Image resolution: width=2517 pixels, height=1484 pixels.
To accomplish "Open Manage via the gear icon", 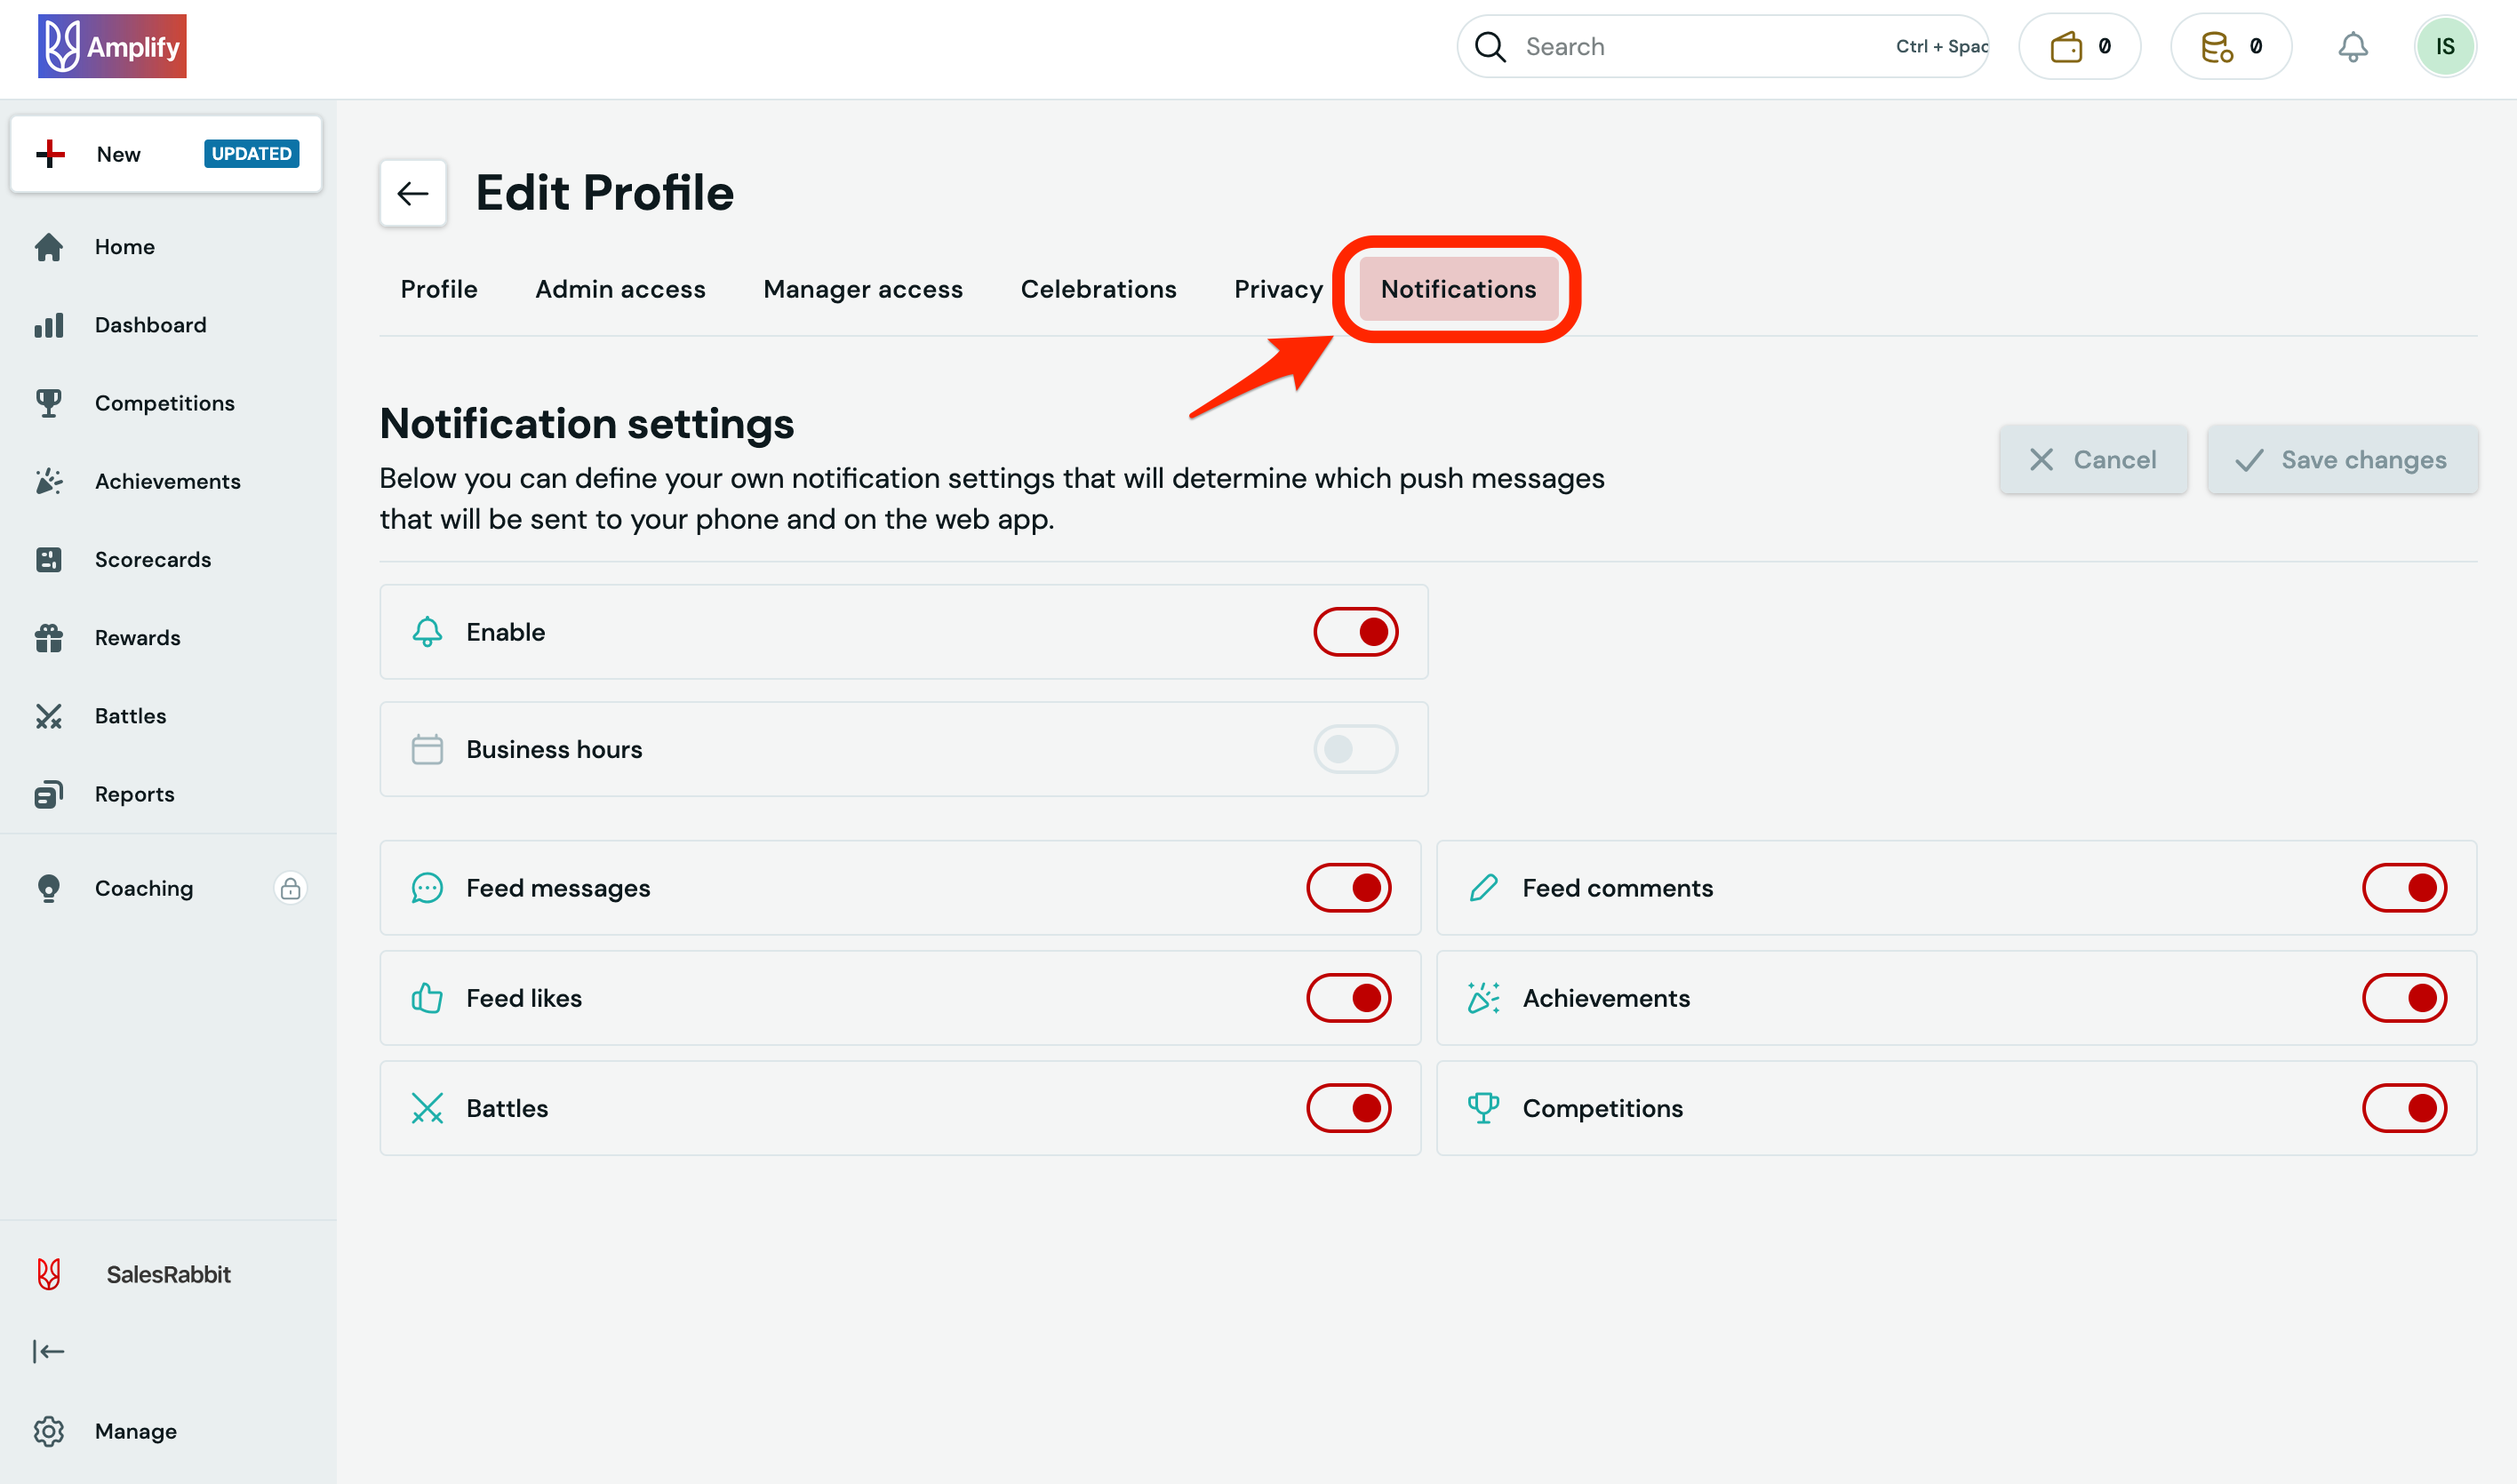I will (x=48, y=1431).
